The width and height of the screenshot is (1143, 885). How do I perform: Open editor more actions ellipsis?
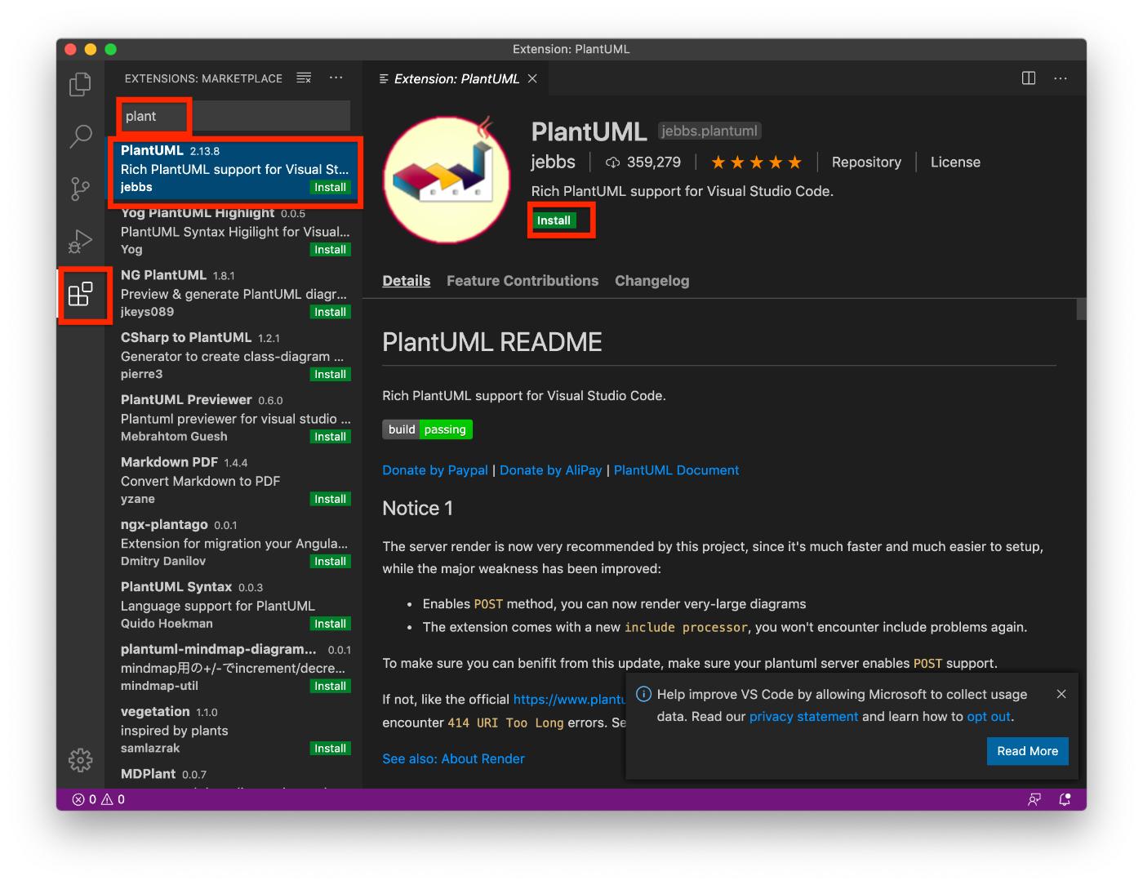1061,78
